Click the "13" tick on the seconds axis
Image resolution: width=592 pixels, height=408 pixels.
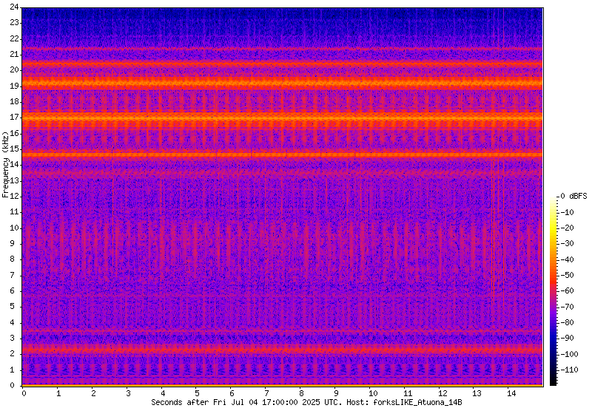[477, 394]
